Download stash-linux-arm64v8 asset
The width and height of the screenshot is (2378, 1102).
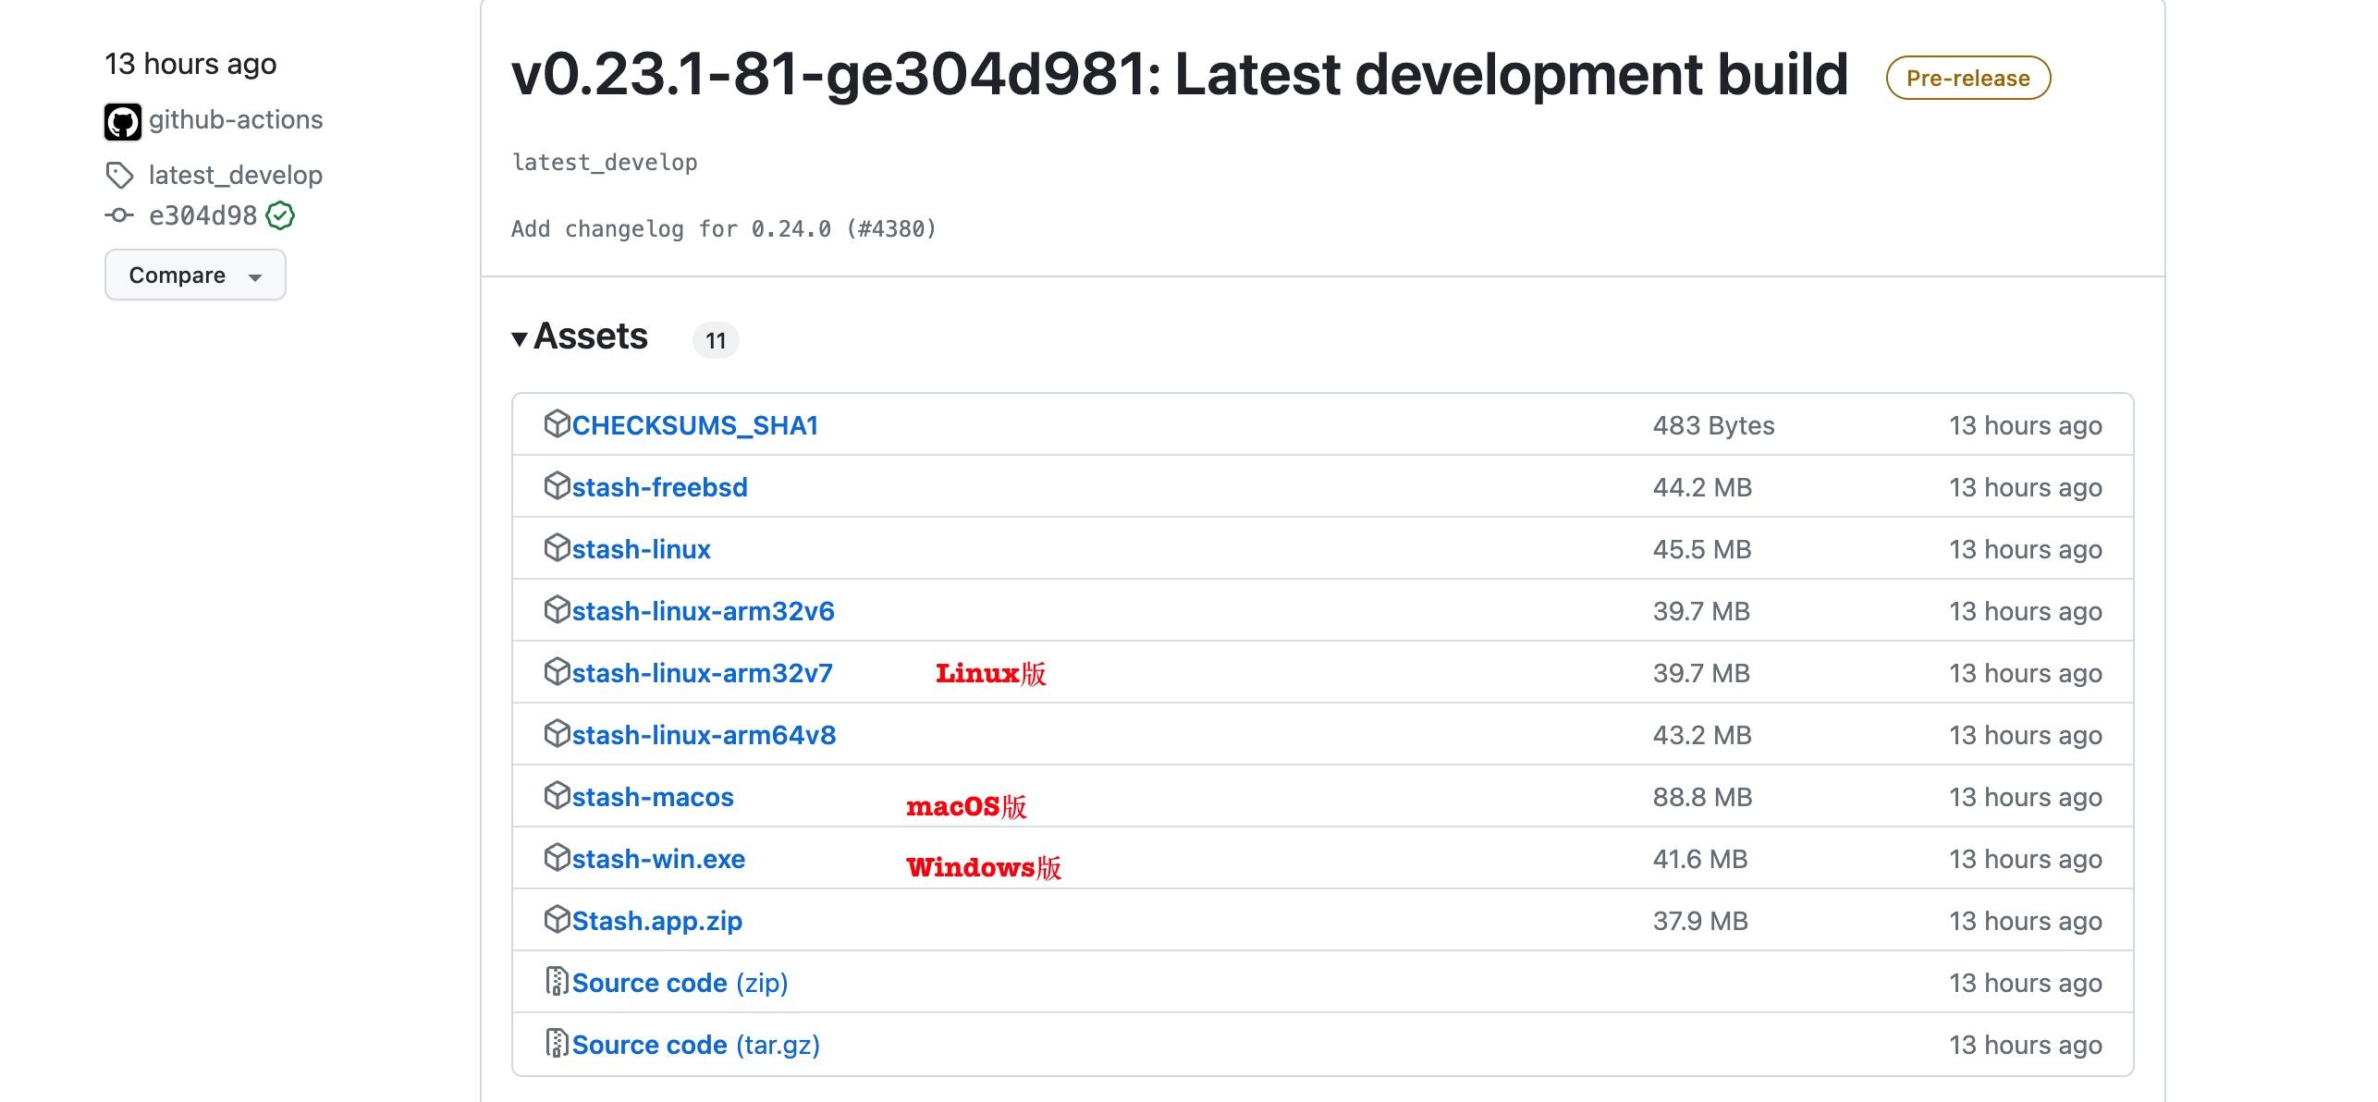click(704, 735)
